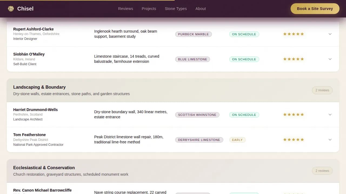The height and width of the screenshot is (194, 346).
Task: Click the name Harriet Drummond-Wells
Action: coord(35,110)
